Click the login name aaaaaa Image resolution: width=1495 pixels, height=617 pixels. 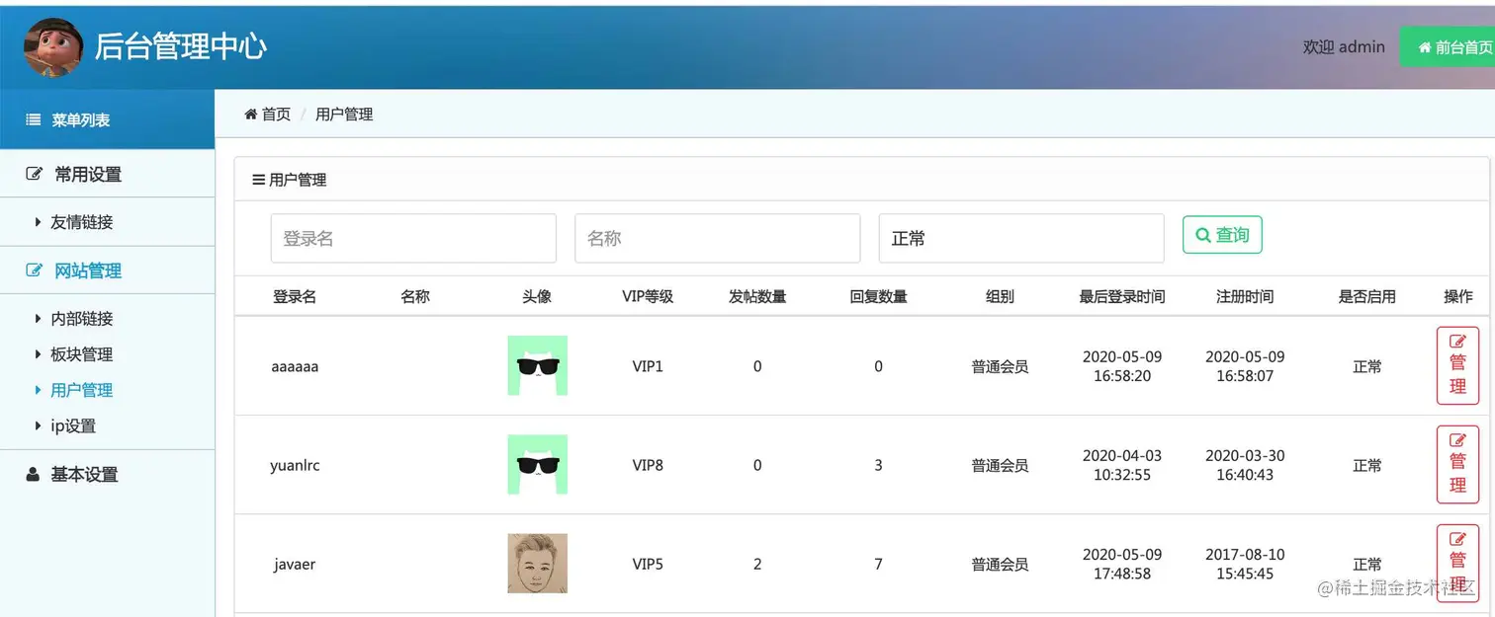[x=295, y=366]
